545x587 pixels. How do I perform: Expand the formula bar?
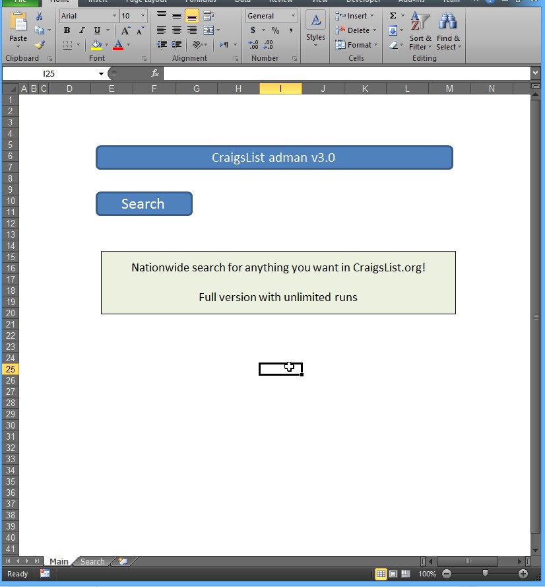(x=535, y=73)
